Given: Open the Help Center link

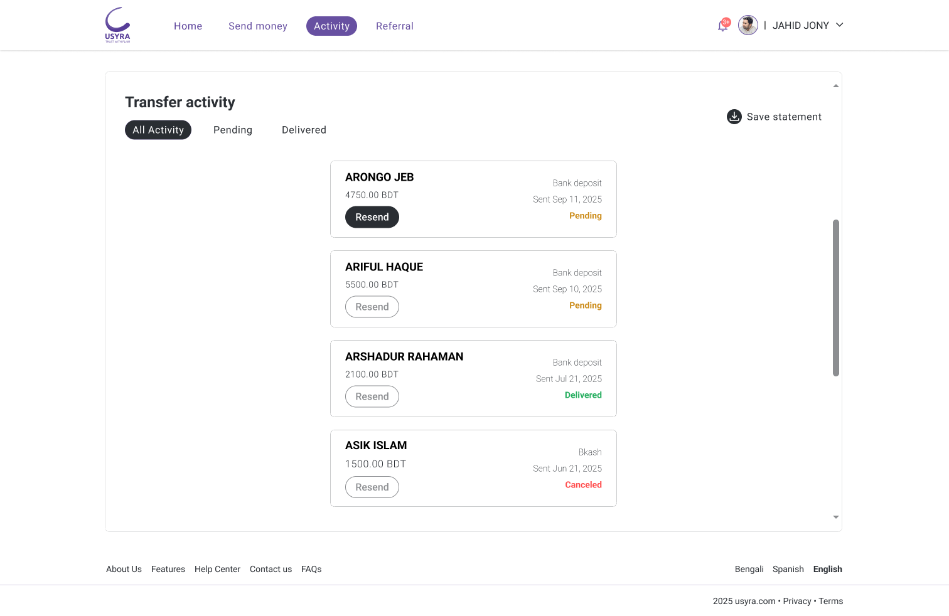Looking at the screenshot, I should (217, 569).
